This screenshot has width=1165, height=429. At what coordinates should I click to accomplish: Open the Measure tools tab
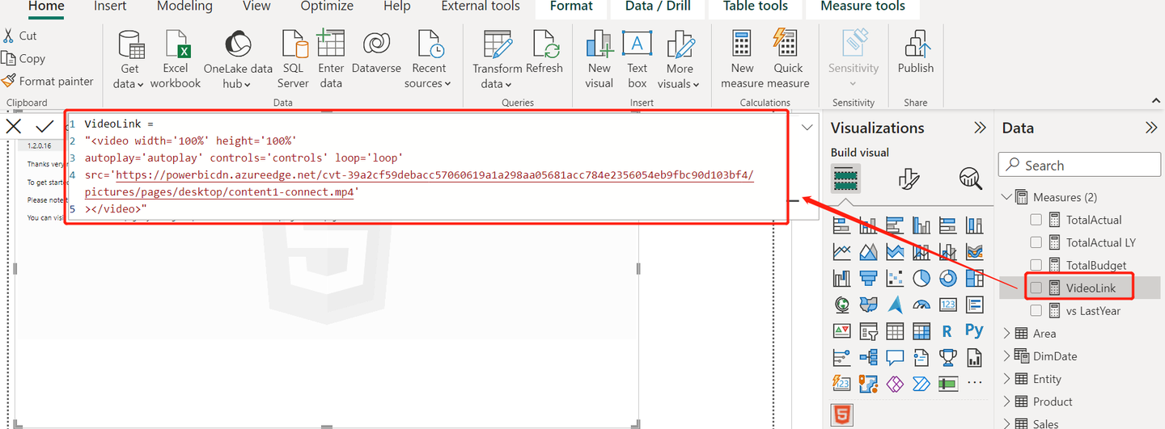[863, 6]
